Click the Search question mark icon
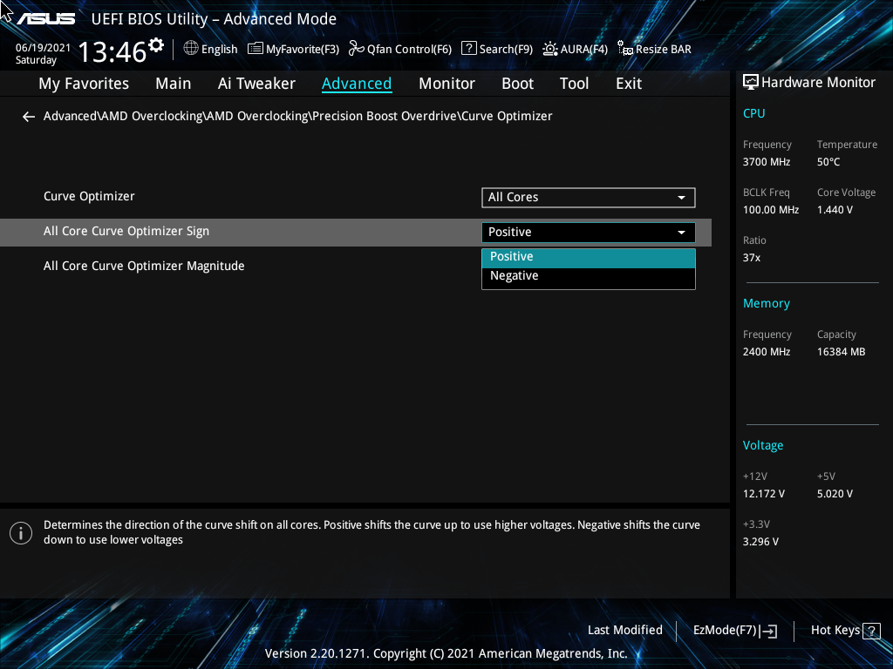 click(468, 48)
